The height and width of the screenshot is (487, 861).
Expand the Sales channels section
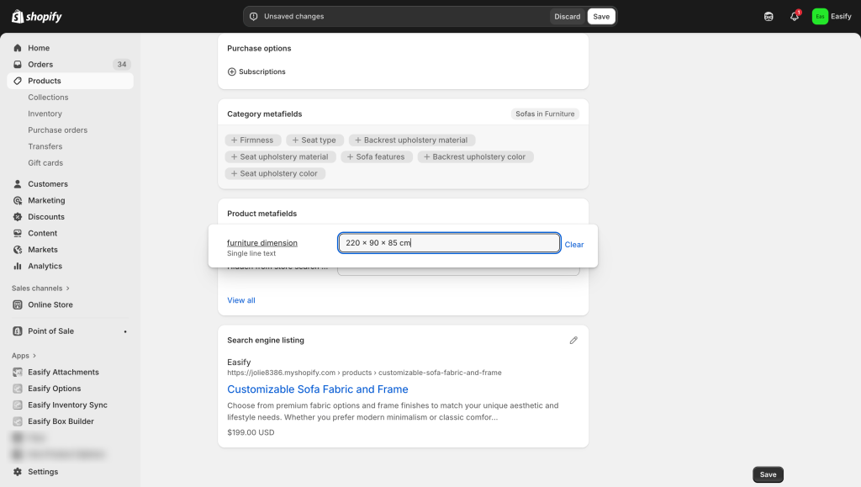(40, 288)
